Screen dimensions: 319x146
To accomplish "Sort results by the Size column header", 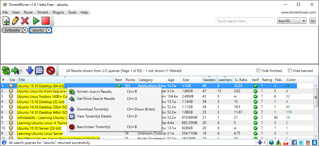I will (x=191, y=80).
